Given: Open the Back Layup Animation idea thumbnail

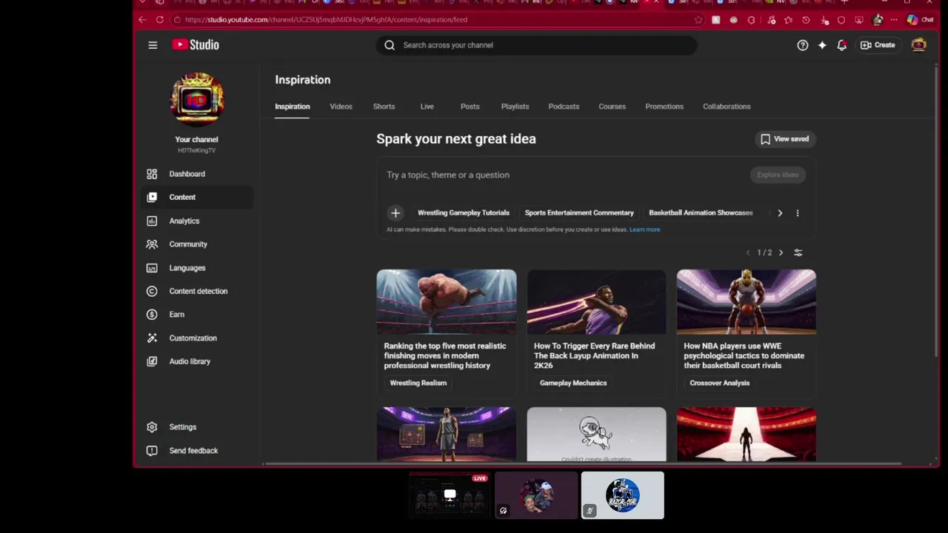Looking at the screenshot, I should click(596, 302).
